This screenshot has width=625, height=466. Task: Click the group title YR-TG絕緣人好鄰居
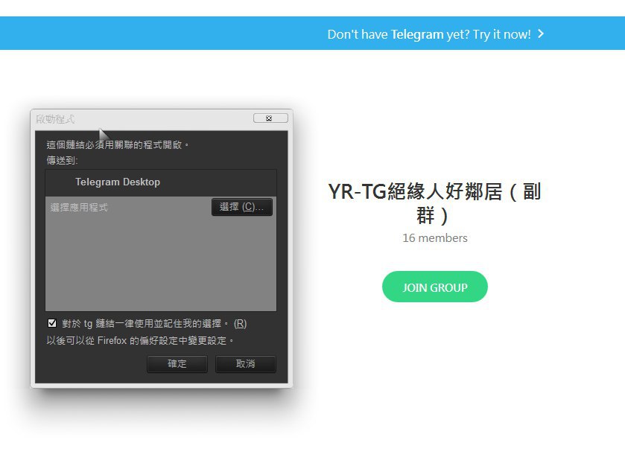pos(434,203)
